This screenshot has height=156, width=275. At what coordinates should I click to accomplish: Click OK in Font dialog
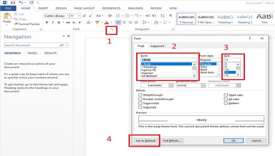pyautogui.click(x=234, y=140)
